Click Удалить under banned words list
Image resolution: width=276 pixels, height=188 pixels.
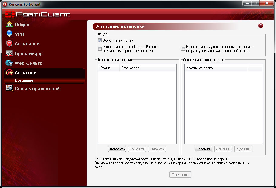pos(244,149)
